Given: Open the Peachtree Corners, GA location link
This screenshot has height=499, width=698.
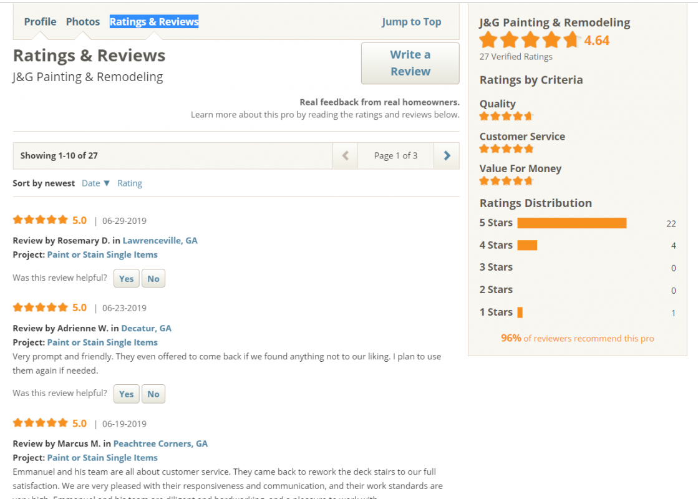Looking at the screenshot, I should (x=160, y=444).
